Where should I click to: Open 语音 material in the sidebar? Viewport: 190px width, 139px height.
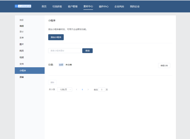[x=22, y=77]
